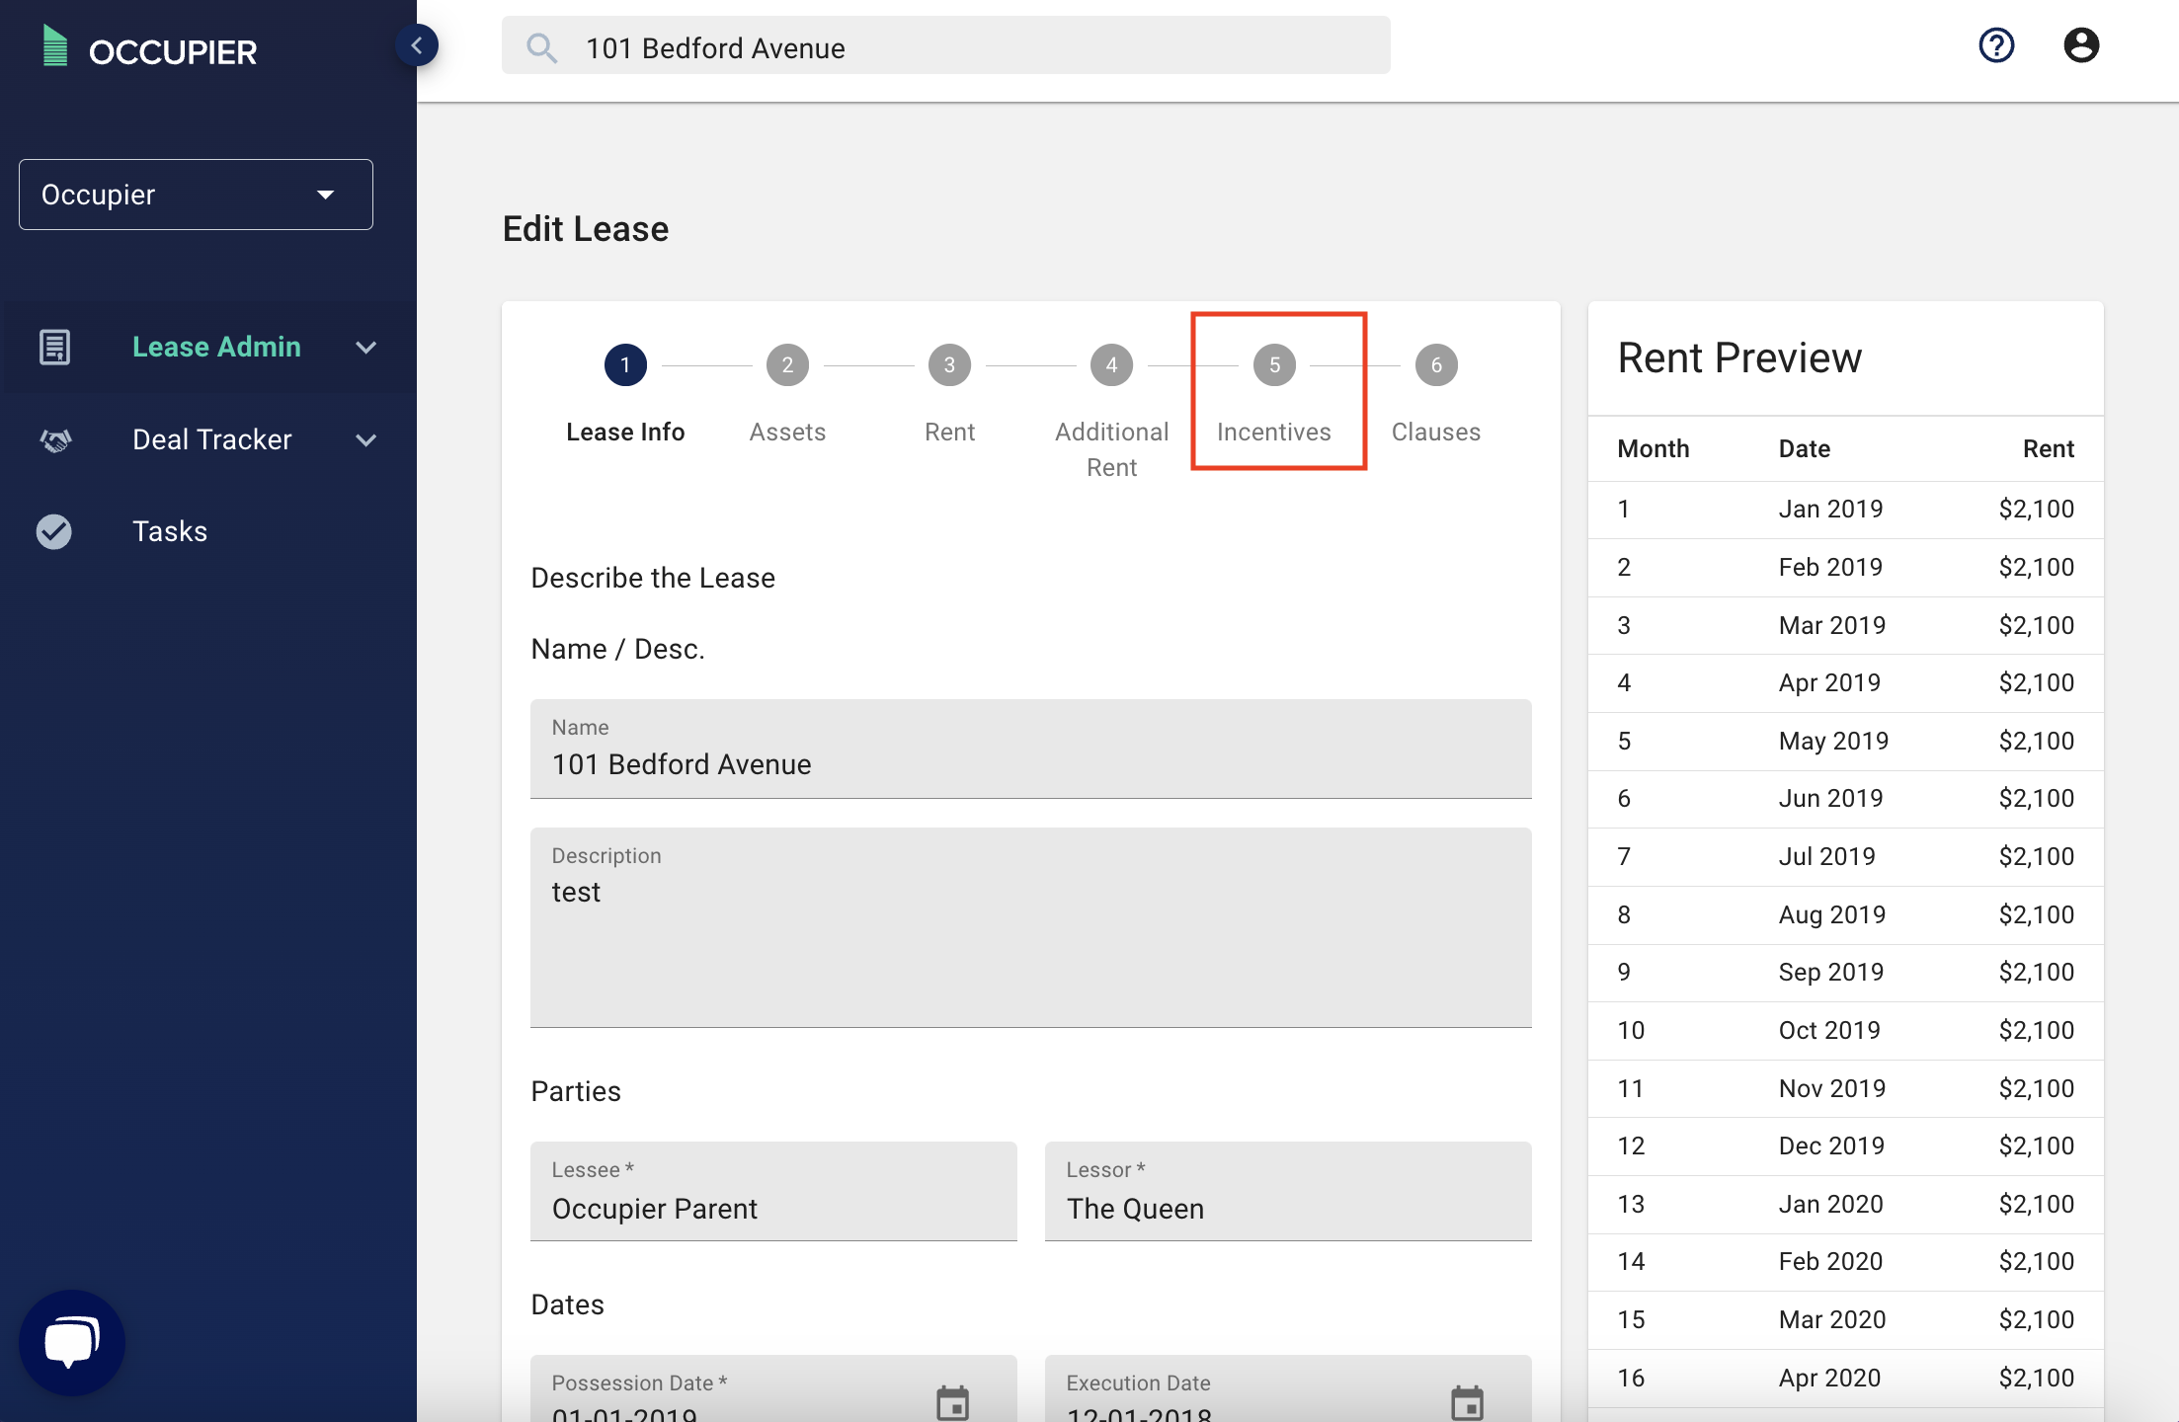Click the search magnifier icon
Screen dimensions: 2179x1422
[541, 47]
